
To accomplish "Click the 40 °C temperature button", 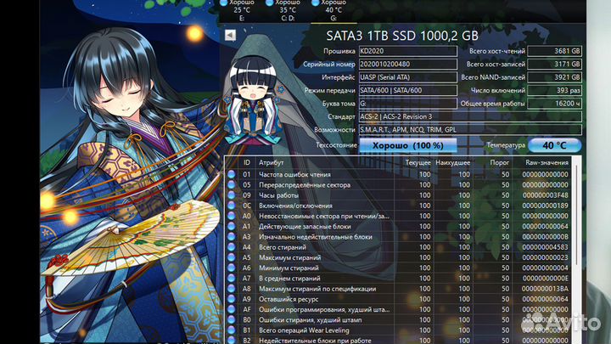I will [x=554, y=145].
